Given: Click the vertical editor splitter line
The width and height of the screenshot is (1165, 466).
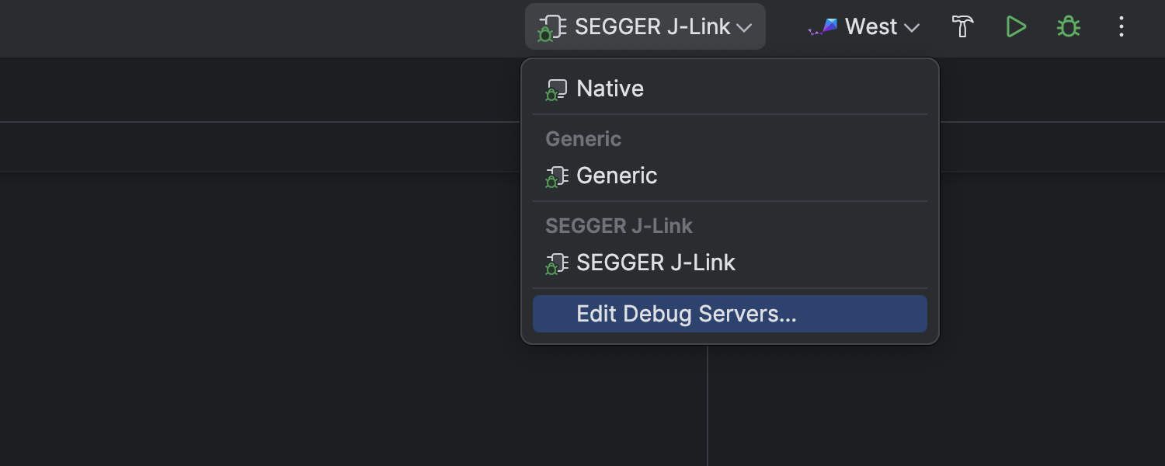Looking at the screenshot, I should (708, 404).
